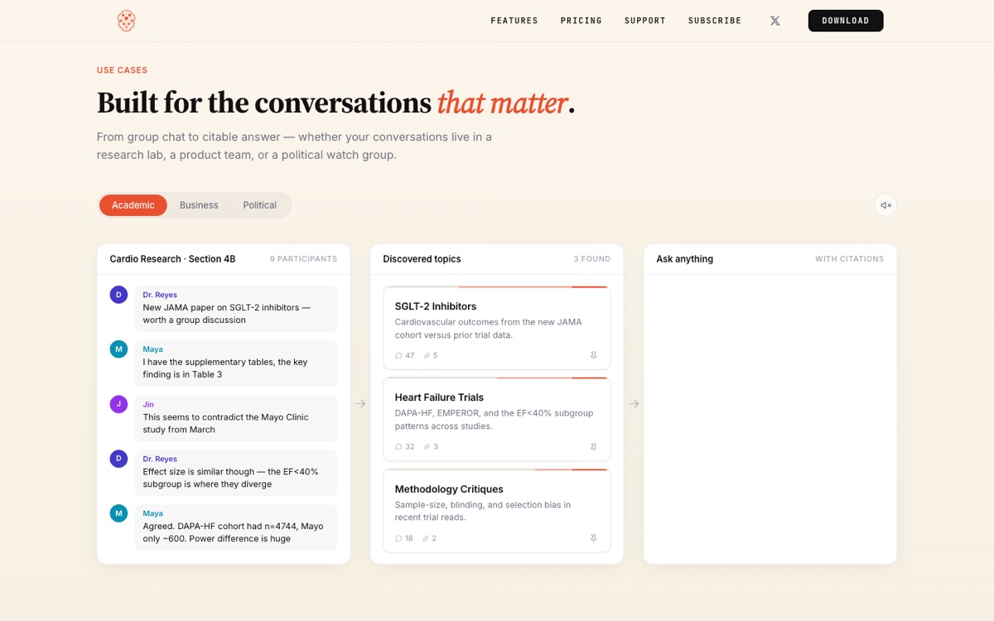Click the "9 PARTICIPANTS" label
Viewport: 994px width, 621px height.
(x=303, y=259)
